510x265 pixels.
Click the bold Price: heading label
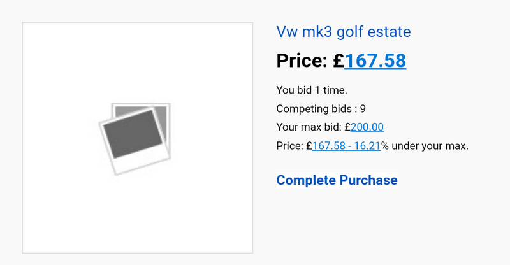click(302, 61)
